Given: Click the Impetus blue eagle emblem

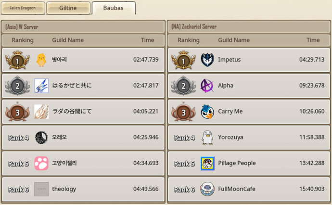Looking at the screenshot, I should (207, 60).
